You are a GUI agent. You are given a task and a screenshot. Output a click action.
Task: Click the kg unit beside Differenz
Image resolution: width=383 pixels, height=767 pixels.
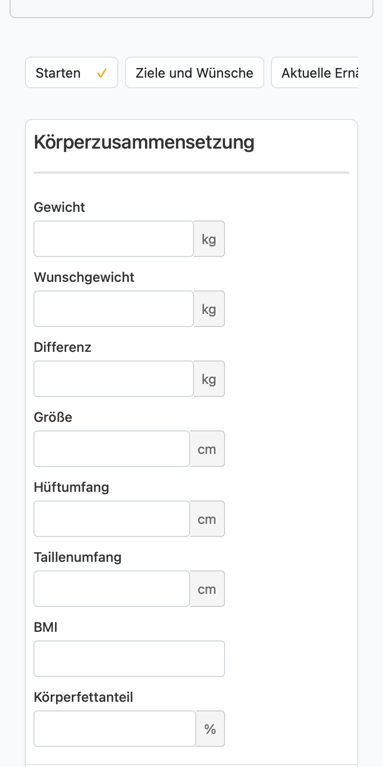[209, 379]
